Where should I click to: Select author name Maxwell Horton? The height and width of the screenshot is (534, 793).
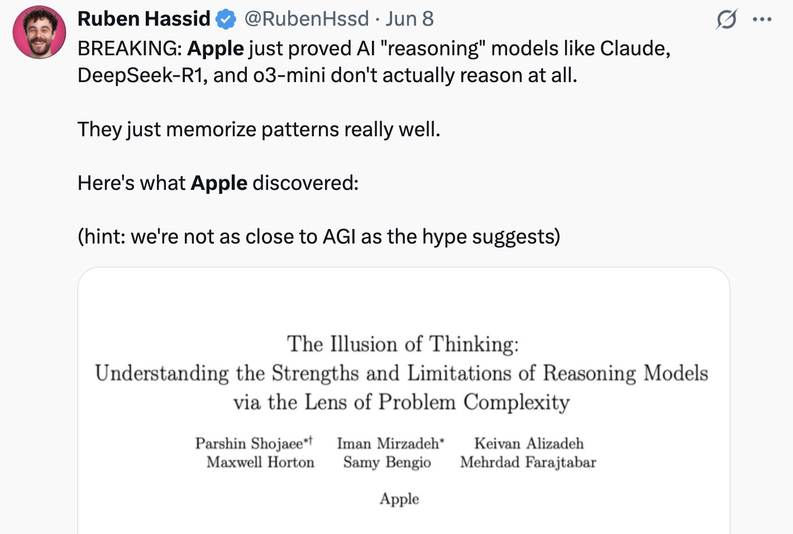[x=260, y=463]
